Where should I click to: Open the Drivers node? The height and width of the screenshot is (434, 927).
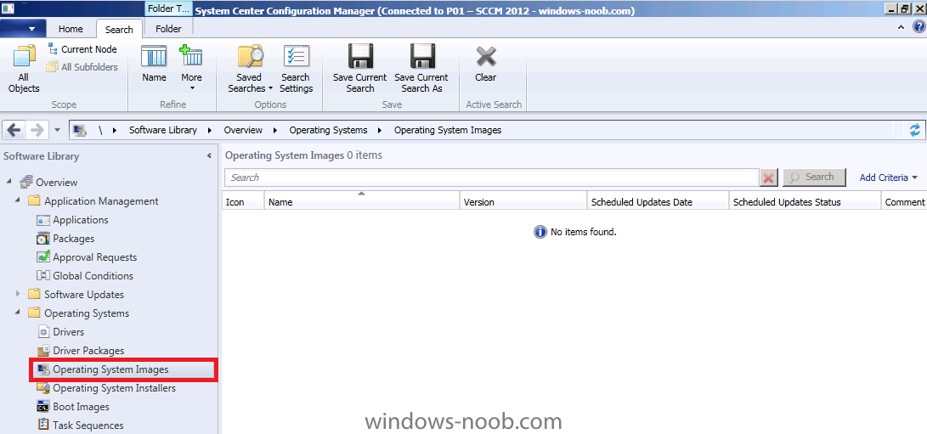point(69,332)
